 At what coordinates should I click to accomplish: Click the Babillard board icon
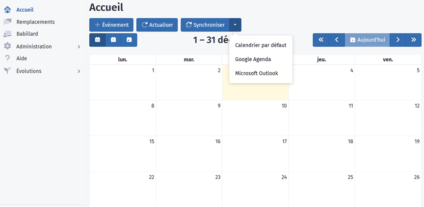(7, 34)
